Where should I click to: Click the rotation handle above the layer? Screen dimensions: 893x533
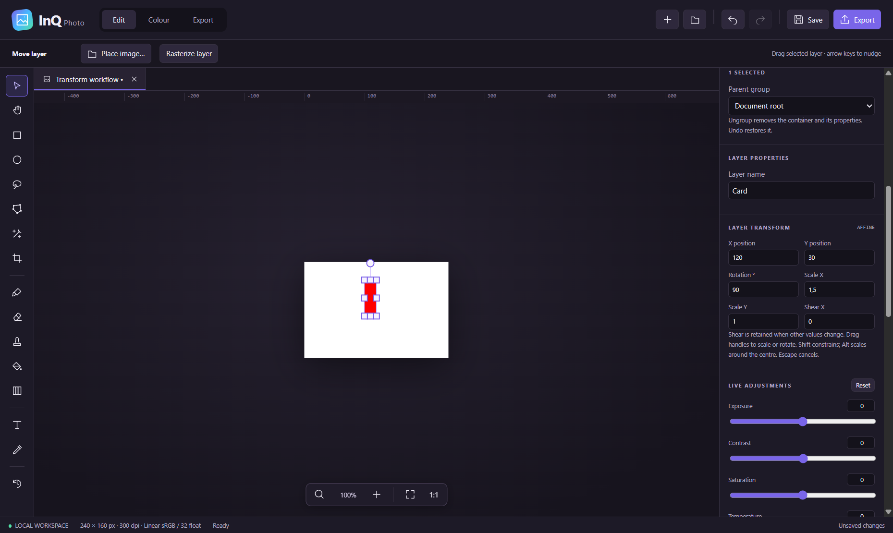point(370,263)
